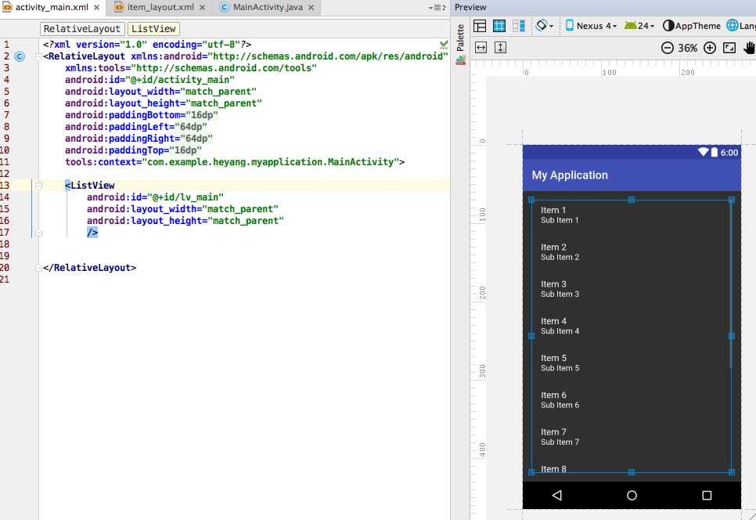
Task: Collapse ListView code fold at line 13
Action: [38, 186]
